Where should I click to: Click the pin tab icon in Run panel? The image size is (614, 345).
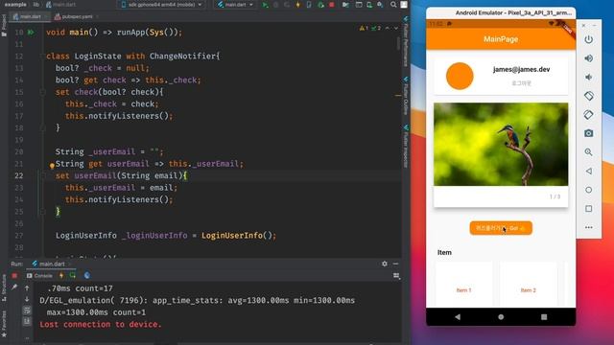coord(14,287)
